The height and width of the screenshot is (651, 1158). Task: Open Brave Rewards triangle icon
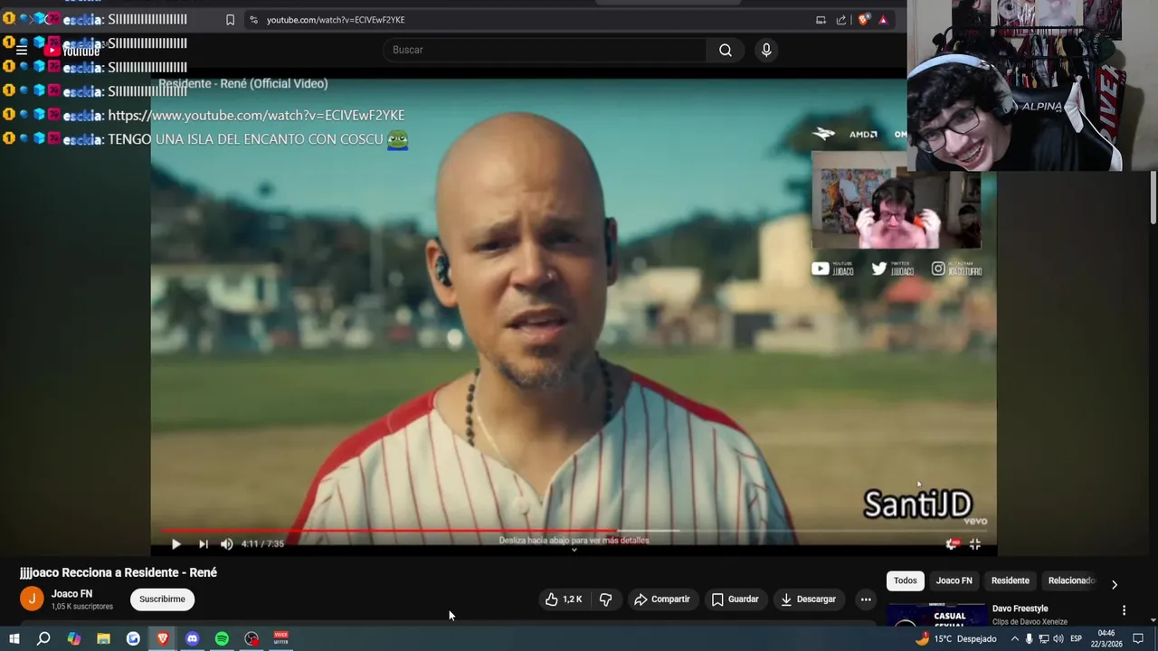coord(884,20)
